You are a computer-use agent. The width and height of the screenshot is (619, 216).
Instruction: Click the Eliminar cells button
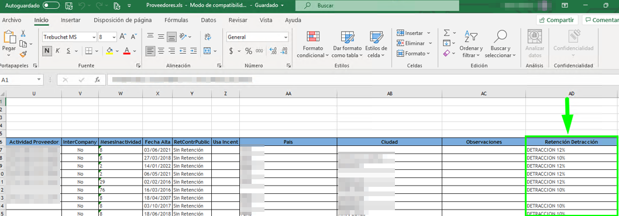click(x=414, y=43)
